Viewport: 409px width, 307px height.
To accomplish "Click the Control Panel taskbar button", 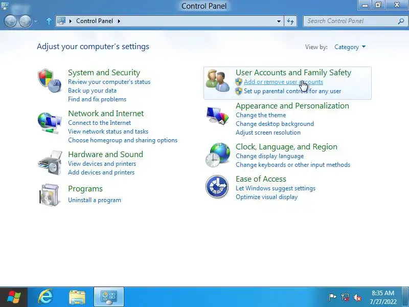I will 109,297.
